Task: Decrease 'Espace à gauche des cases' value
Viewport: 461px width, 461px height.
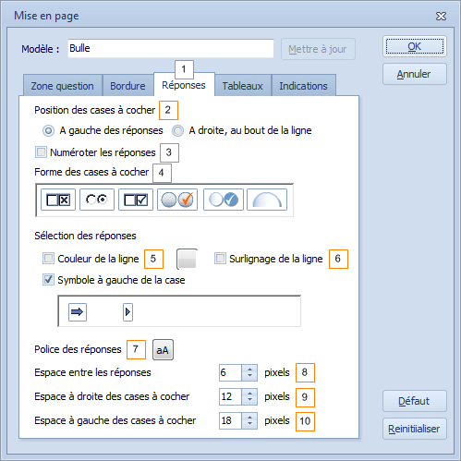Action: tap(249, 424)
